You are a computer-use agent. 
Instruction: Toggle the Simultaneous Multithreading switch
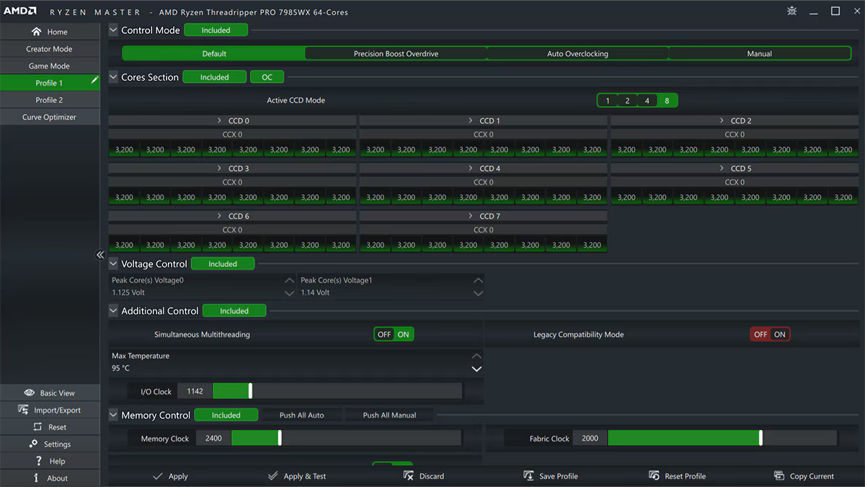[394, 334]
